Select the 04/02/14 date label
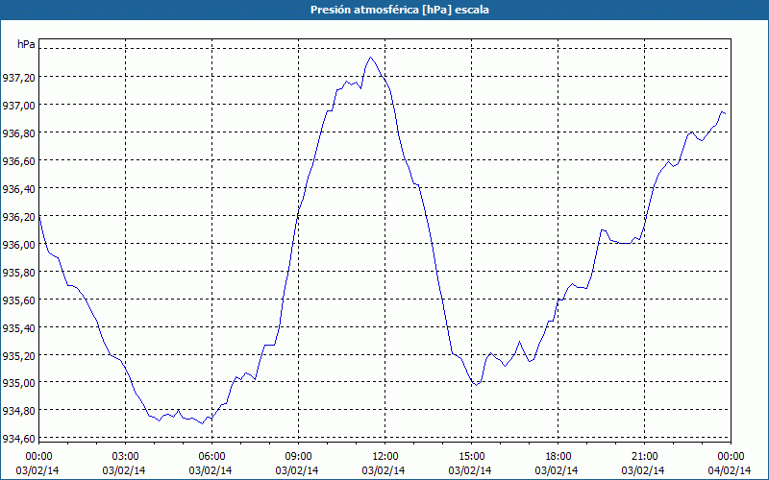This screenshot has width=769, height=480. [x=730, y=470]
